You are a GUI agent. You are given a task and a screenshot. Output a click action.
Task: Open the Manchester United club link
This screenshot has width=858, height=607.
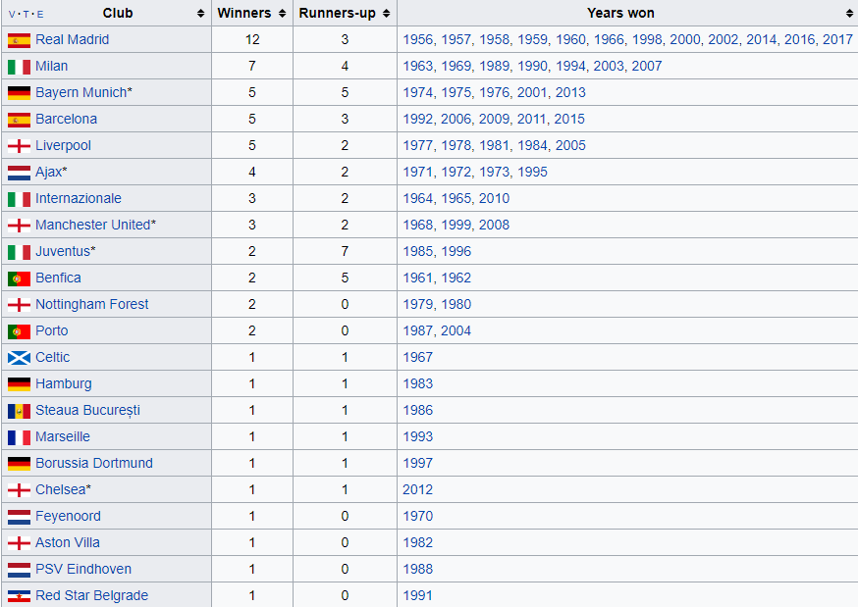click(93, 225)
